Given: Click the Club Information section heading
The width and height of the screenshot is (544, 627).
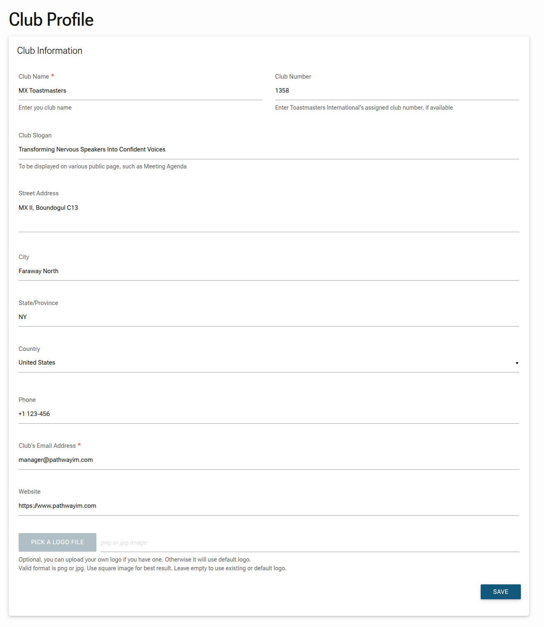Looking at the screenshot, I should pyautogui.click(x=50, y=50).
